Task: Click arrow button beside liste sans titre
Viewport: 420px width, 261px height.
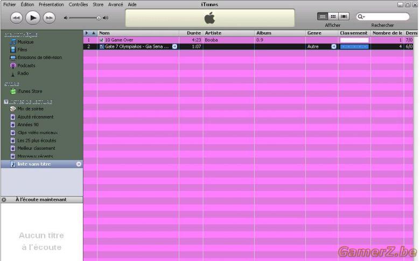Action: click(x=79, y=164)
